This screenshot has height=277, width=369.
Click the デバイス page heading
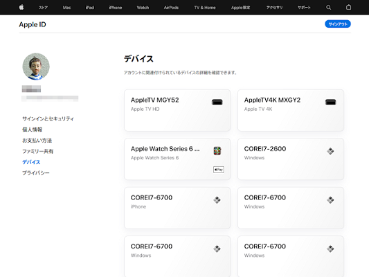pyautogui.click(x=138, y=59)
